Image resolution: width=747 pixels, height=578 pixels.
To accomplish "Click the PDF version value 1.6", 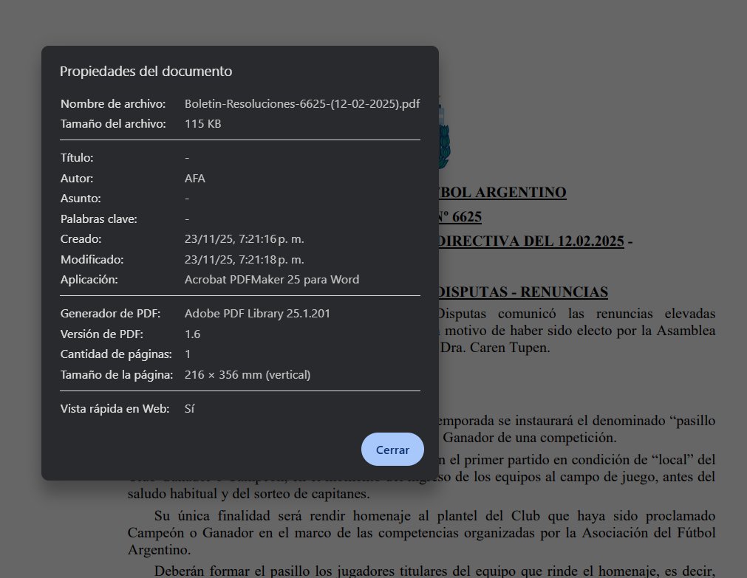I will (x=192, y=334).
